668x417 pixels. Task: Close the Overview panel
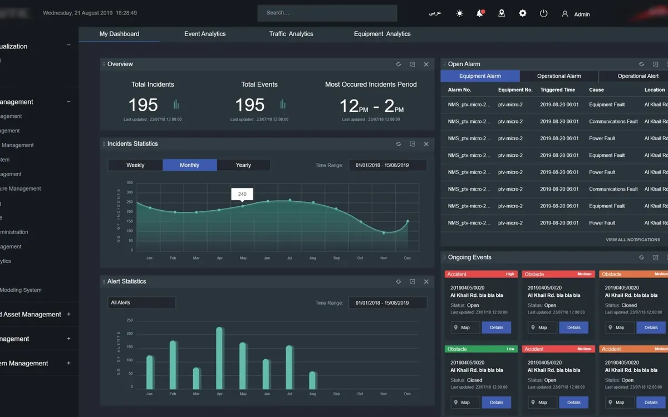pos(426,64)
